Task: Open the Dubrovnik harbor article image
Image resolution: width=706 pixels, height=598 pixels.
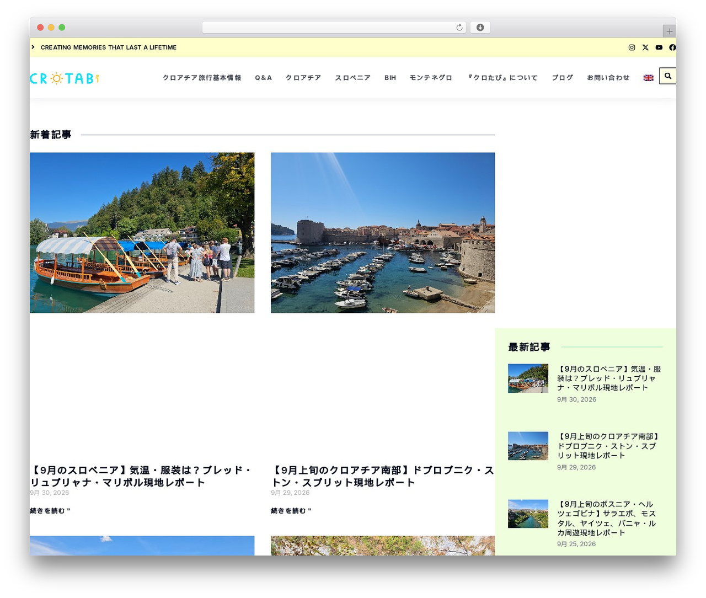Action: point(383,233)
